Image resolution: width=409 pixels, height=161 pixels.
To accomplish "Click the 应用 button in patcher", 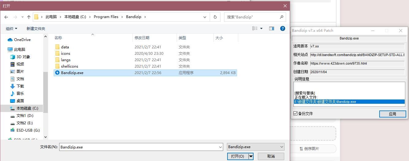I will (x=392, y=114).
